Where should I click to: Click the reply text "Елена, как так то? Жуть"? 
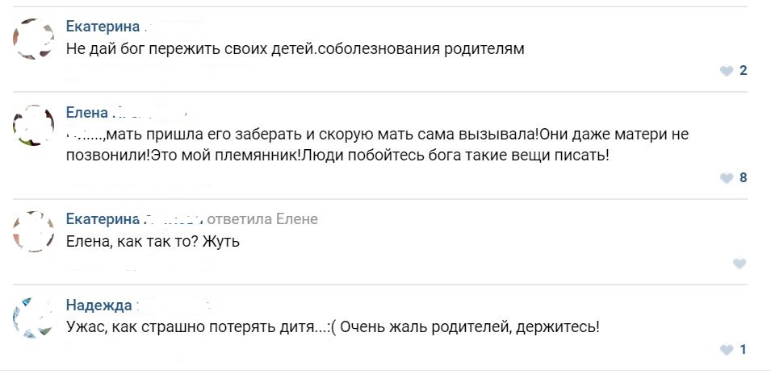tap(153, 241)
